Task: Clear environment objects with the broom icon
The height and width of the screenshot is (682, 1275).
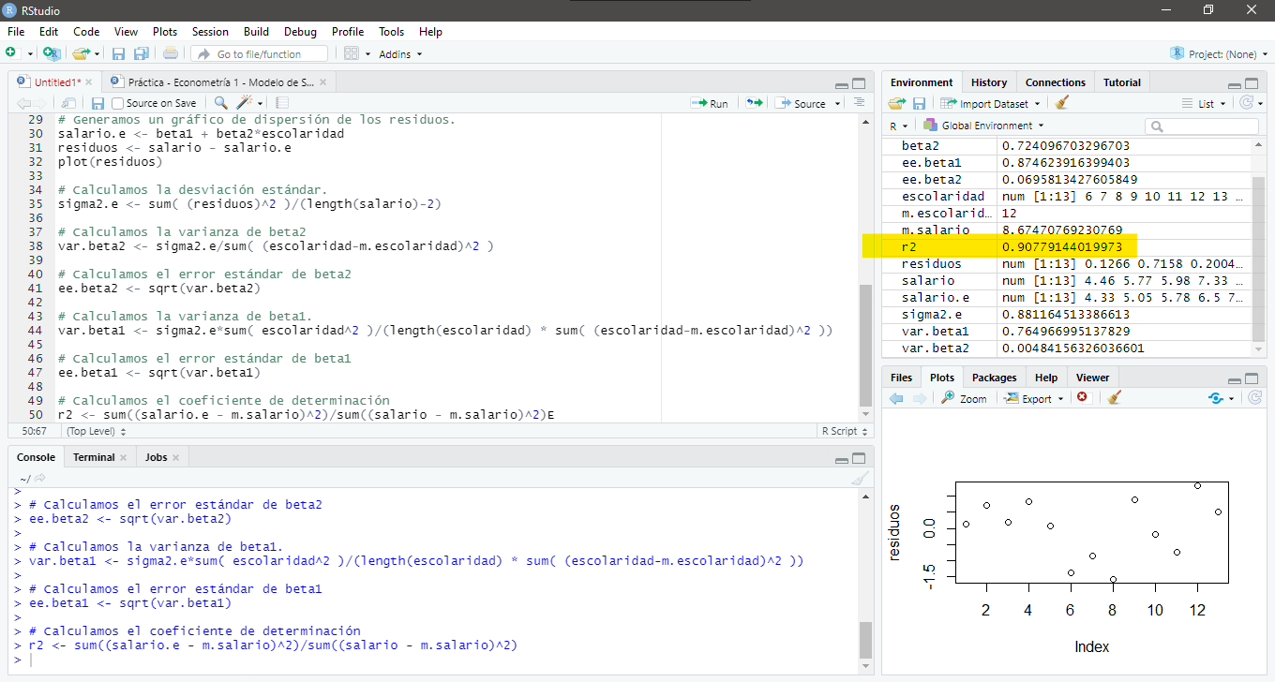Action: 1061,103
